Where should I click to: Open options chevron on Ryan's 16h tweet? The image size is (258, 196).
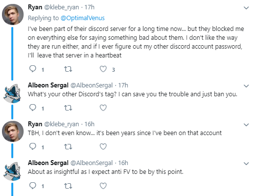click(246, 125)
